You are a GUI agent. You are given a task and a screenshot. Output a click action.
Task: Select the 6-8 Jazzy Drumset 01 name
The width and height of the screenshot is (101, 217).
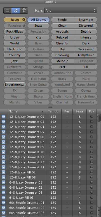[x=26, y=182]
